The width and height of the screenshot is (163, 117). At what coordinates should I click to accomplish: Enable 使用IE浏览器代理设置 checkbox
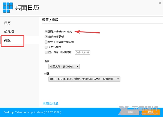coord(46,42)
